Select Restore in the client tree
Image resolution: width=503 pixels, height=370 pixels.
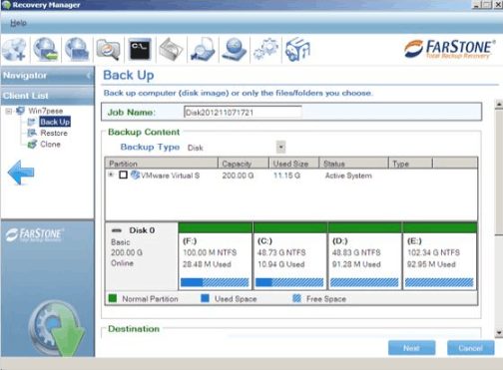pos(54,133)
